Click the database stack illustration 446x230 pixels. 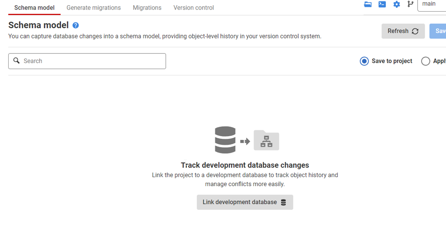225,140
